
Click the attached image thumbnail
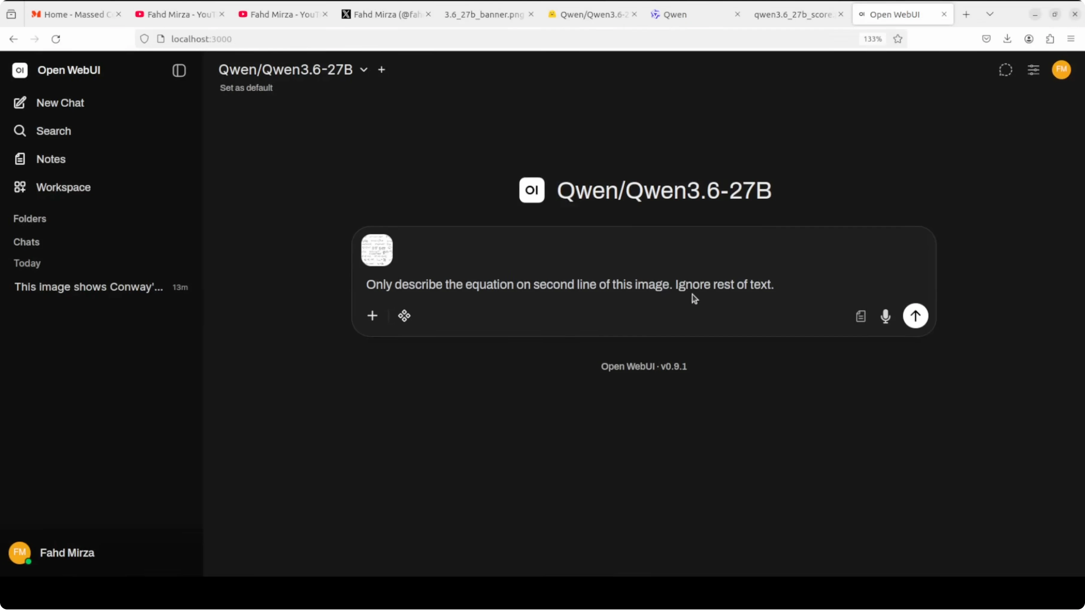point(377,250)
